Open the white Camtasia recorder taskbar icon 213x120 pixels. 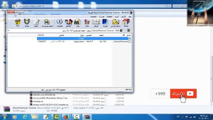point(77,117)
